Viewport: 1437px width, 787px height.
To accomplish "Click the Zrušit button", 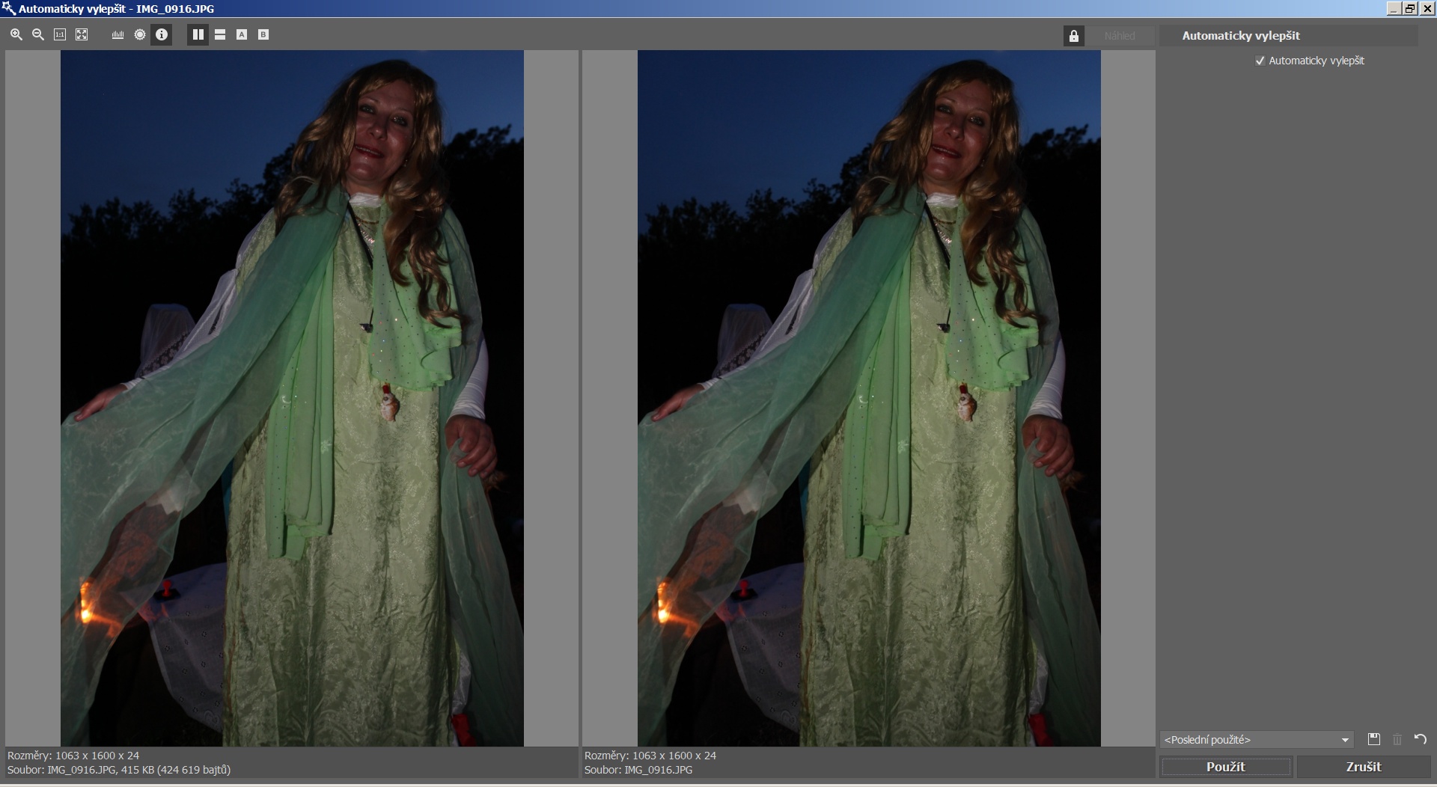I will 1364,767.
